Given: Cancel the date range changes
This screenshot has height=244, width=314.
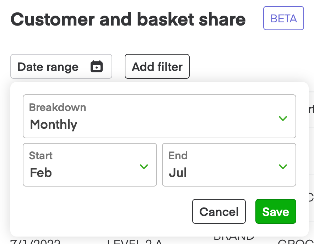Looking at the screenshot, I should [219, 211].
